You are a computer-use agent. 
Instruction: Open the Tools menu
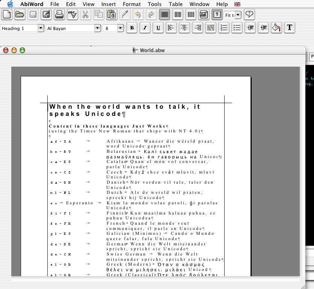click(x=155, y=4)
